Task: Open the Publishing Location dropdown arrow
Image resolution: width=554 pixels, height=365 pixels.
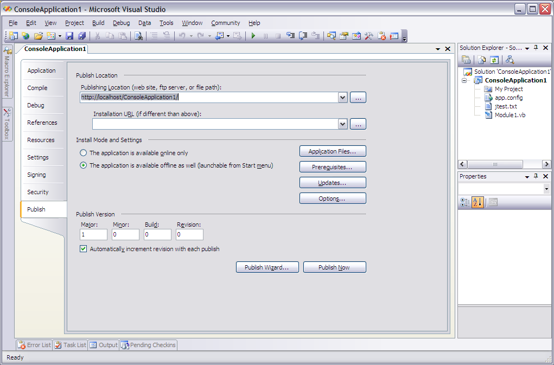Action: [x=342, y=98]
